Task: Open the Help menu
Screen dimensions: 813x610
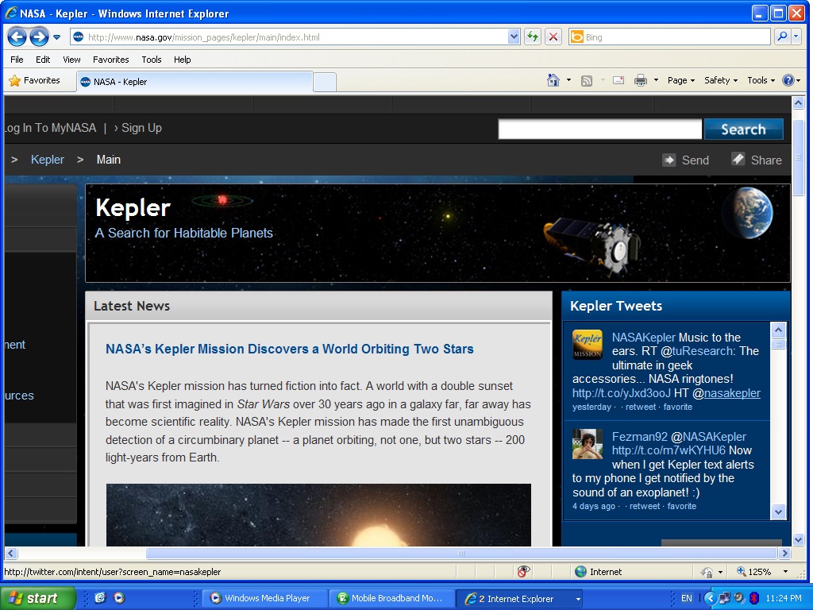Action: [x=183, y=60]
